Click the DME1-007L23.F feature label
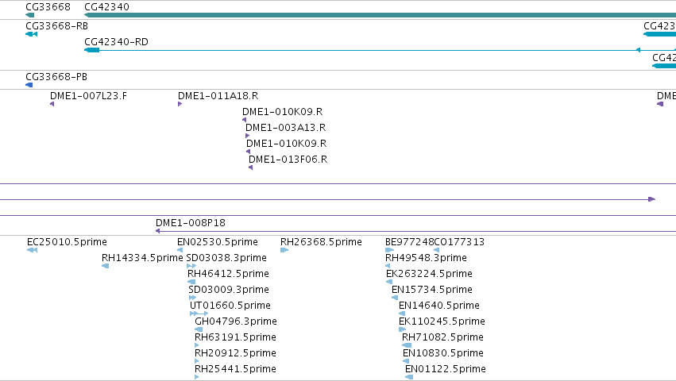 (x=88, y=96)
